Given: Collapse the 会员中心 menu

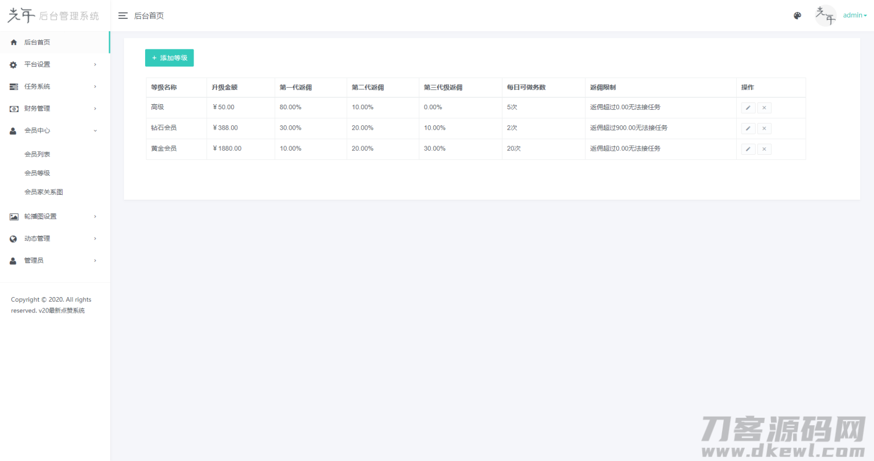Looking at the screenshot, I should 54,131.
